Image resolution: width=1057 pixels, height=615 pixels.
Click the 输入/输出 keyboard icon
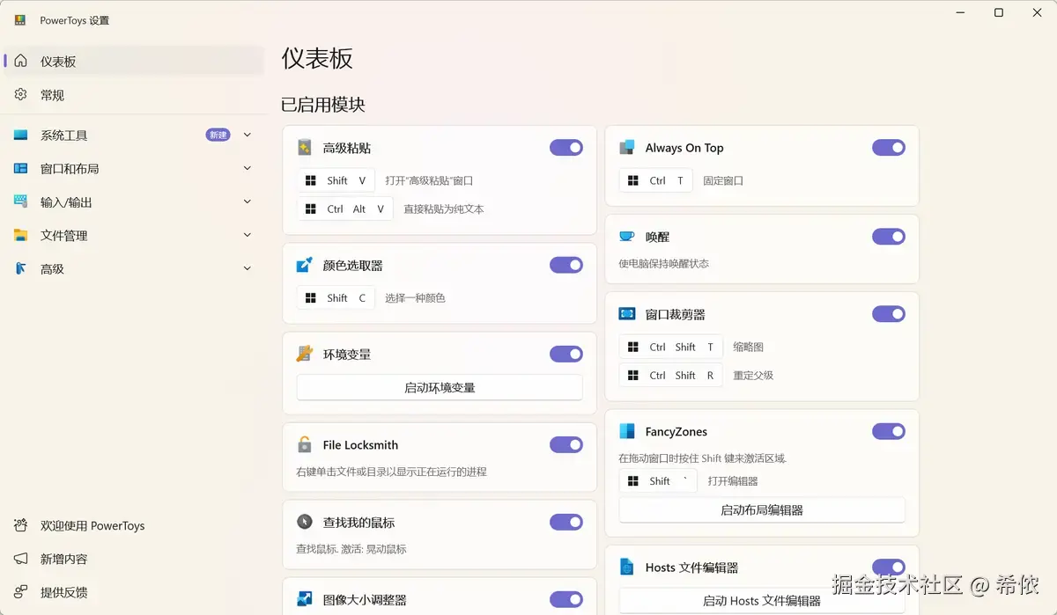(21, 202)
